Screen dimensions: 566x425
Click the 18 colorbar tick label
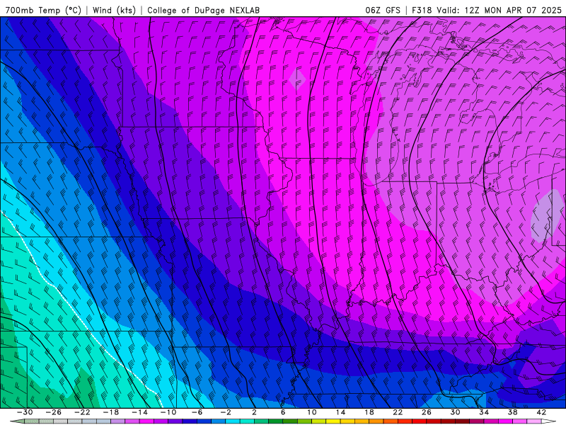[x=369, y=412]
